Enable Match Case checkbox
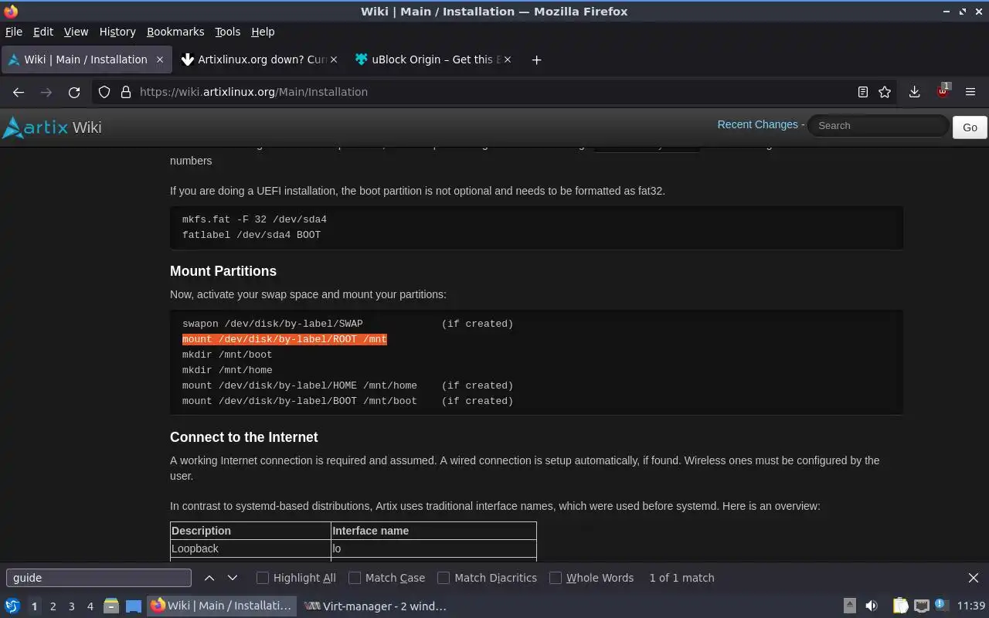 tap(355, 578)
